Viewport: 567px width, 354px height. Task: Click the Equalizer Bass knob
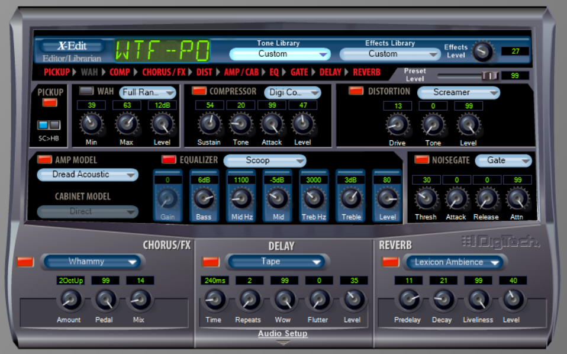[204, 198]
